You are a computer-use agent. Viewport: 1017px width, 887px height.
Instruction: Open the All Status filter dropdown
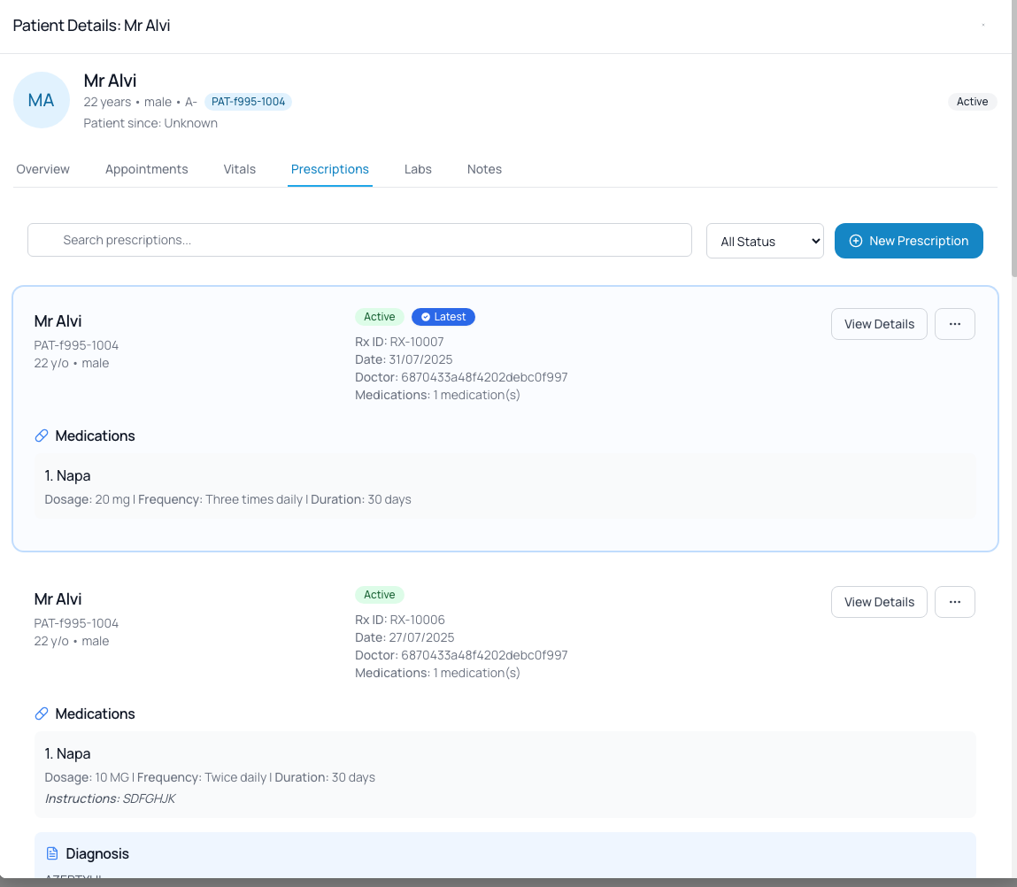(x=765, y=242)
